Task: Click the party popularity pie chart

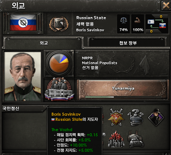Action: [59, 63]
